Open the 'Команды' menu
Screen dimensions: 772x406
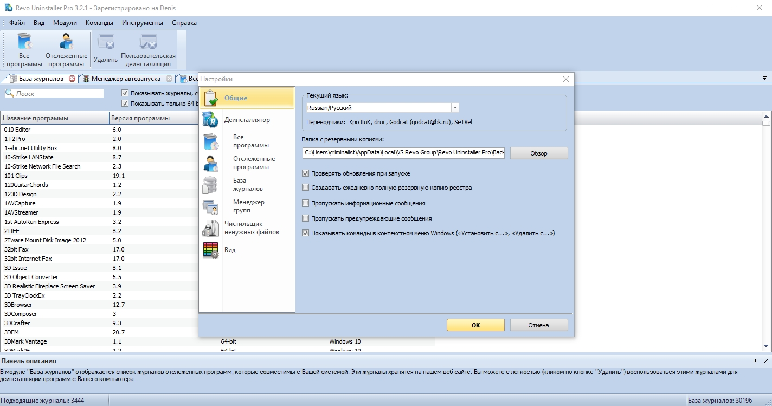click(99, 23)
